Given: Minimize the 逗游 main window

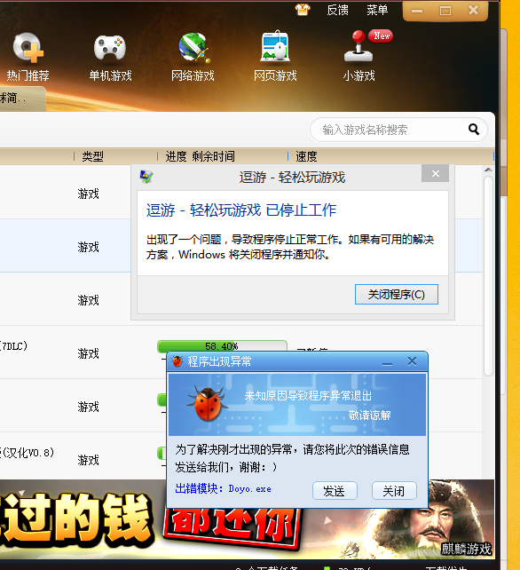Looking at the screenshot, I should pyautogui.click(x=416, y=12).
